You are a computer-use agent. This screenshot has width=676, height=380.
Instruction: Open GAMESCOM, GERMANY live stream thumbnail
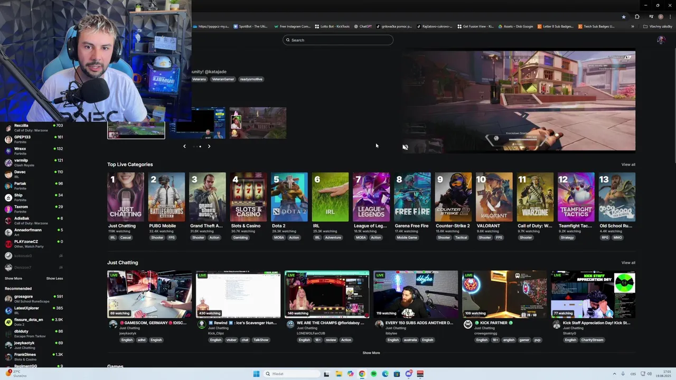(149, 294)
